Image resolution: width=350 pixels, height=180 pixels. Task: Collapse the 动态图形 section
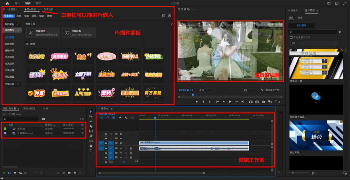tap(12, 30)
